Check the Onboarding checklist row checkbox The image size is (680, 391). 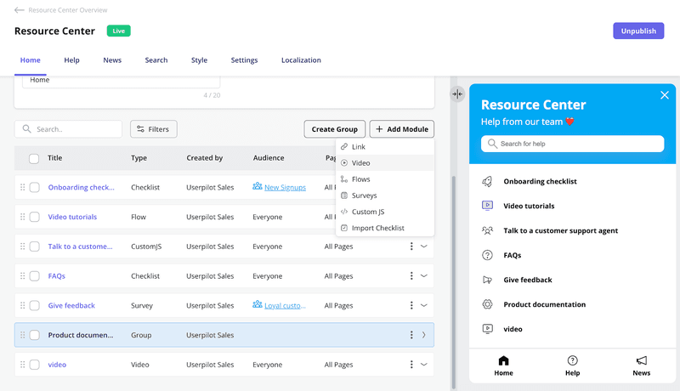[35, 188]
